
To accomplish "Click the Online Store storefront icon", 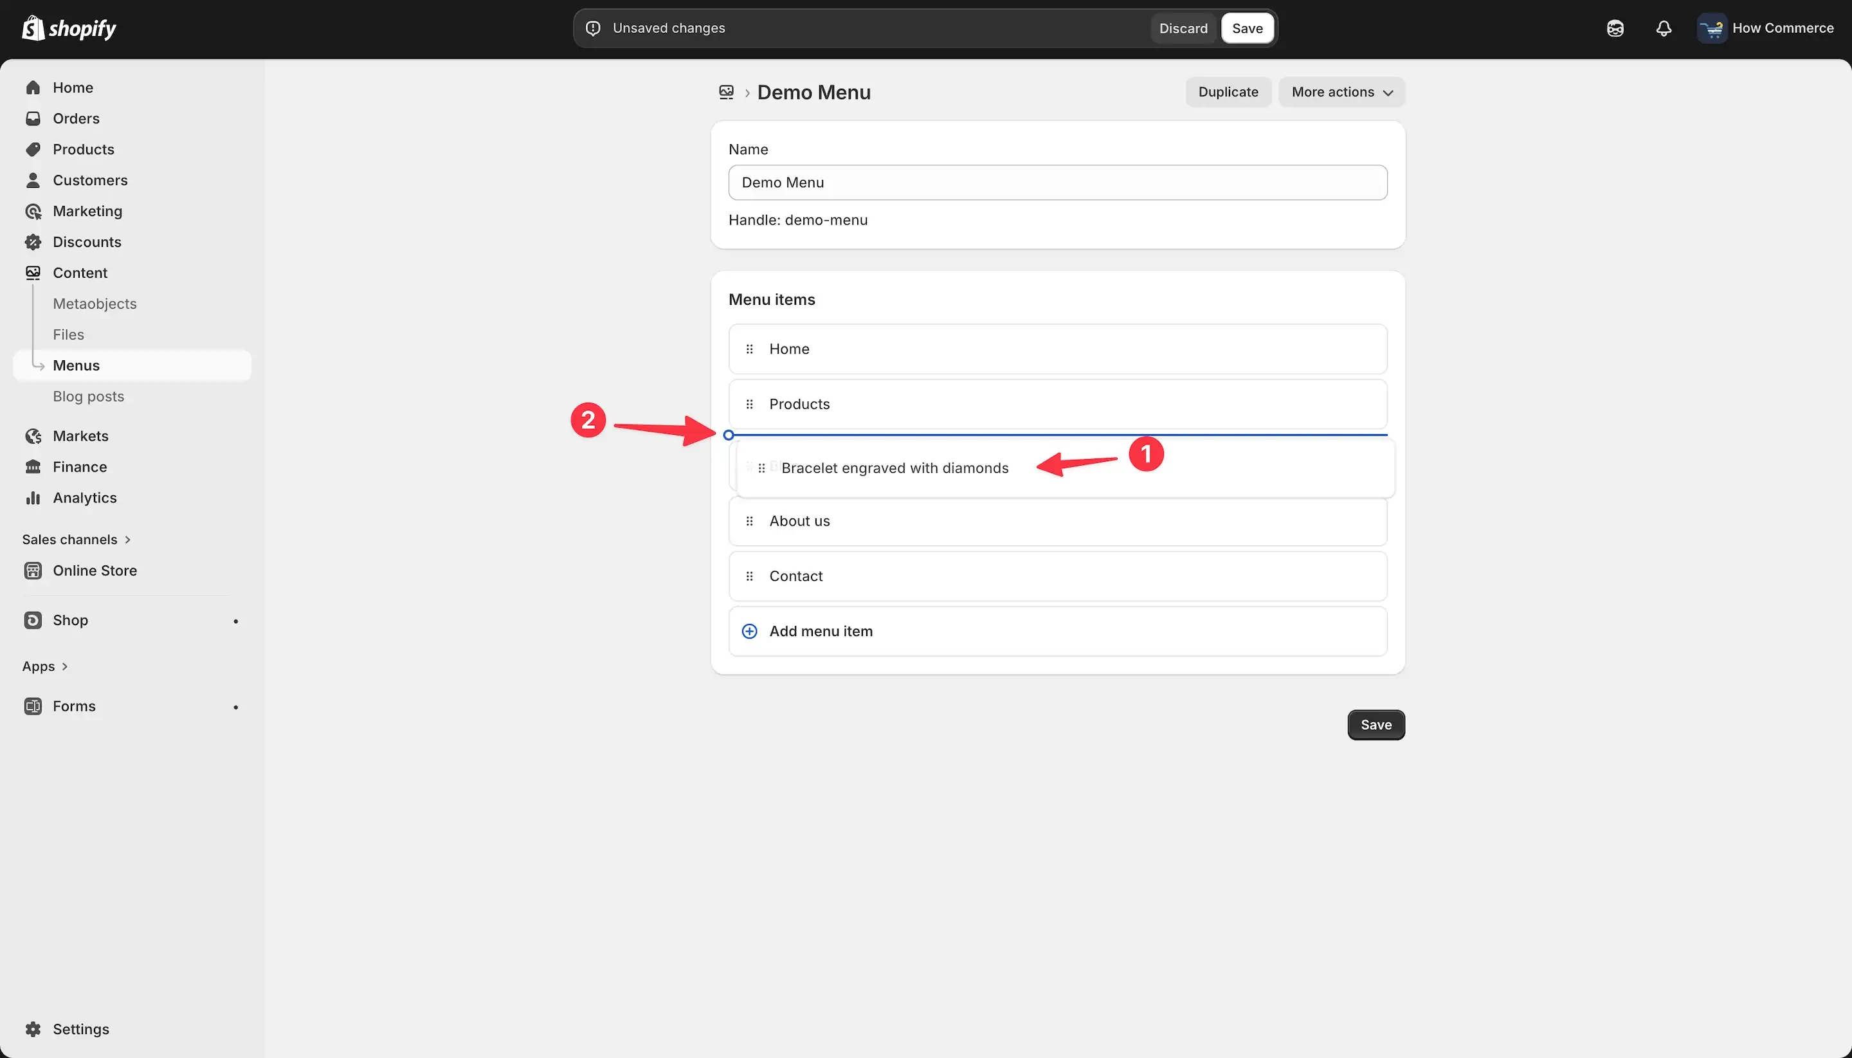I will click(x=33, y=570).
